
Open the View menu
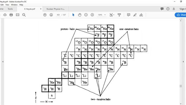point(7,5)
